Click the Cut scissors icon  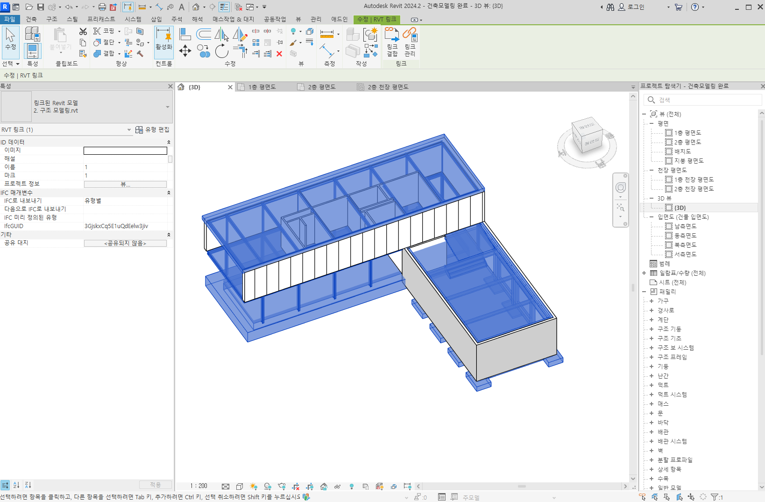83,31
